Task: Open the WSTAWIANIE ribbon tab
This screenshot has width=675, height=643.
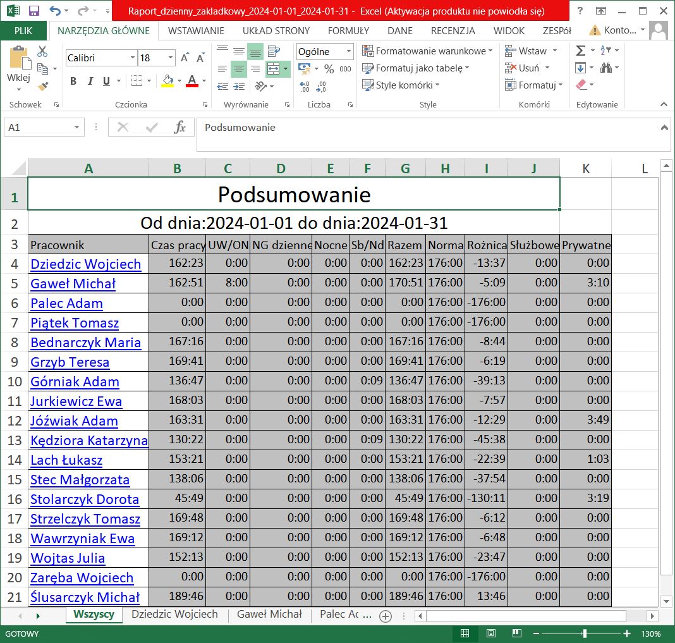Action: tap(196, 30)
